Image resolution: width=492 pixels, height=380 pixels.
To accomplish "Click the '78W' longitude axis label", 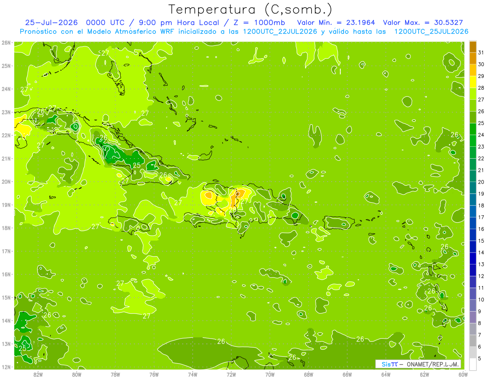I will tap(116, 374).
